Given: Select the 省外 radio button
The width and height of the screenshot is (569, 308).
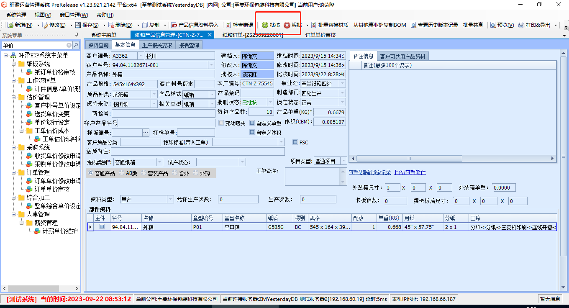Looking at the screenshot, I should pyautogui.click(x=175, y=173).
